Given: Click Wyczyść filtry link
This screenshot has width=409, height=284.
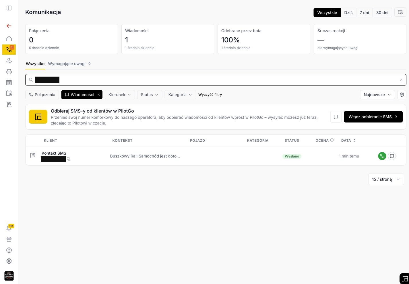Looking at the screenshot, I should coord(210,95).
